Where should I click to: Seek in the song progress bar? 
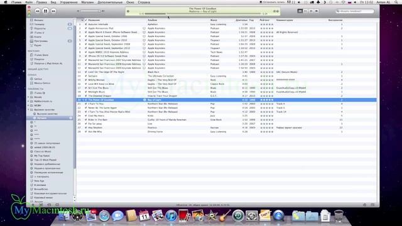point(202,14)
